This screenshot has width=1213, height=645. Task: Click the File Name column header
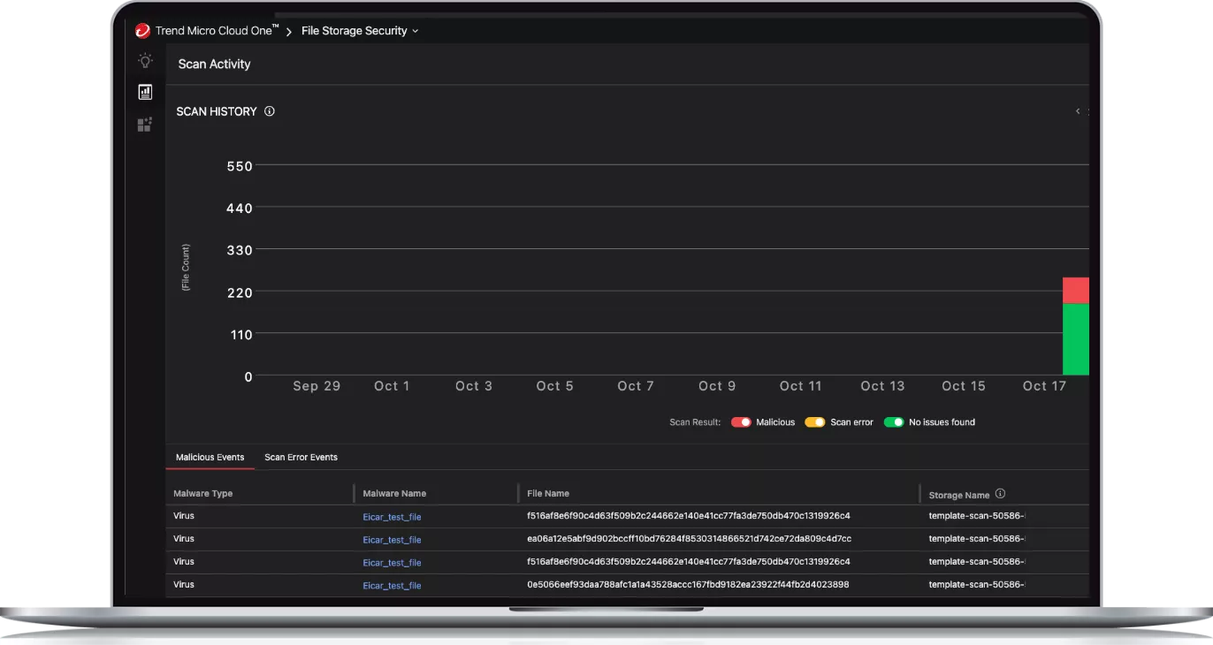point(548,494)
